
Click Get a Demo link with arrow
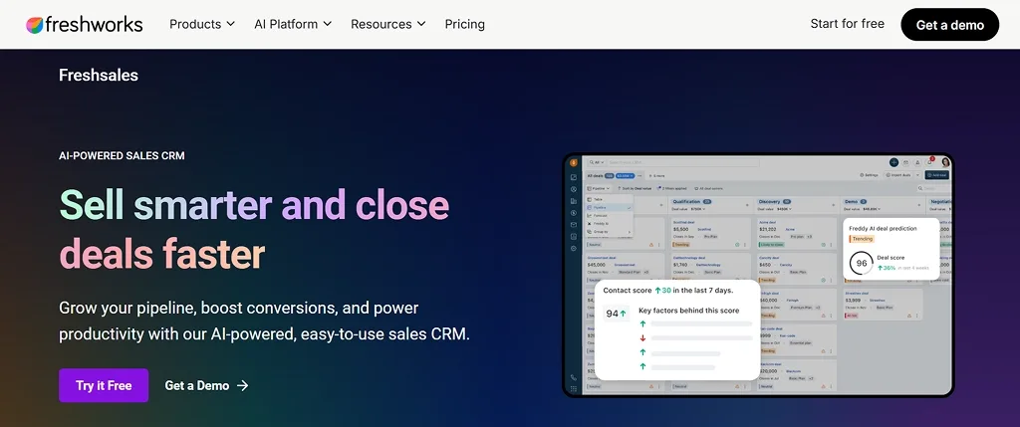206,385
